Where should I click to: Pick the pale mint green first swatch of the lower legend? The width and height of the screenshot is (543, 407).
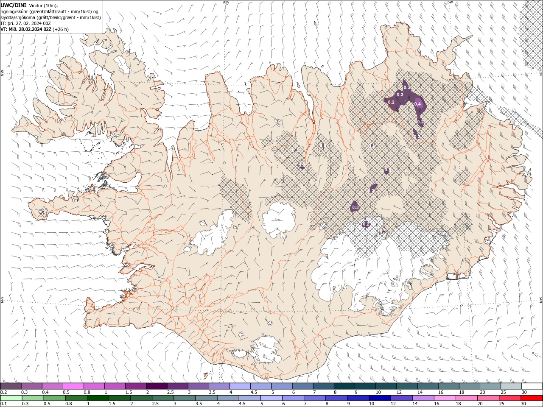(11, 398)
